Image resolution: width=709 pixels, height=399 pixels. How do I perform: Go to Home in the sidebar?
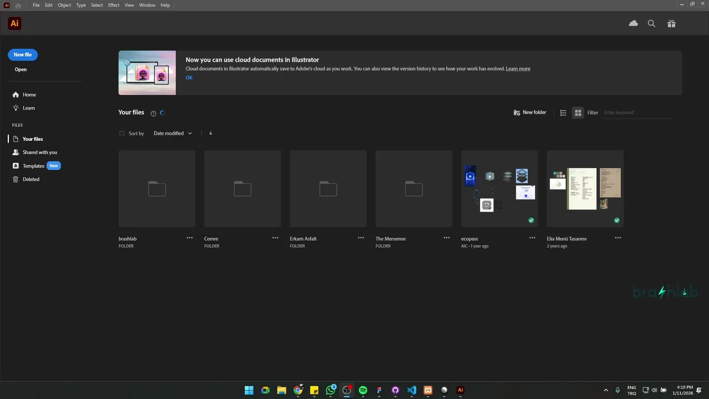[x=24, y=95]
